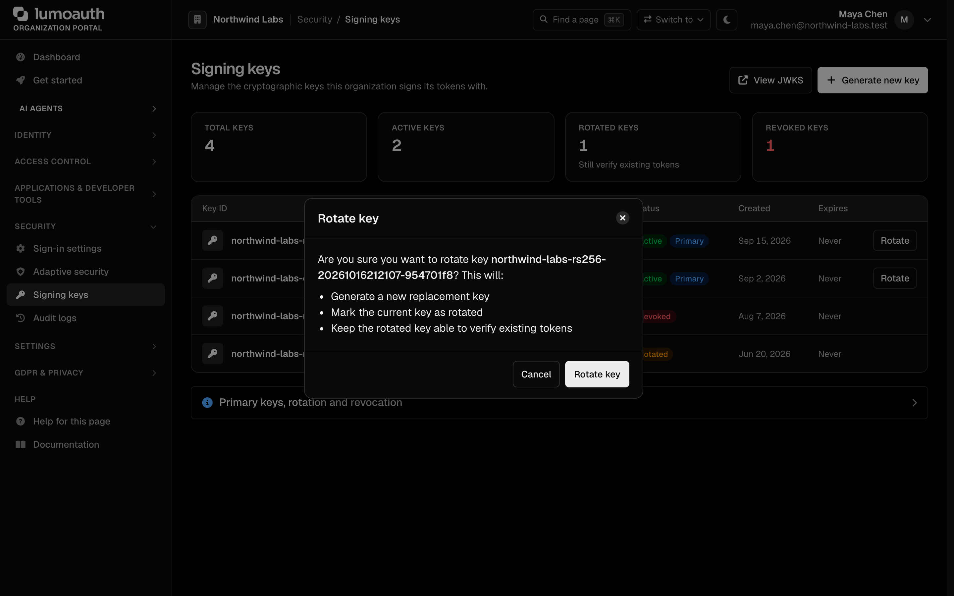
Task: Click the Maya Chen avatar
Action: pyautogui.click(x=904, y=20)
